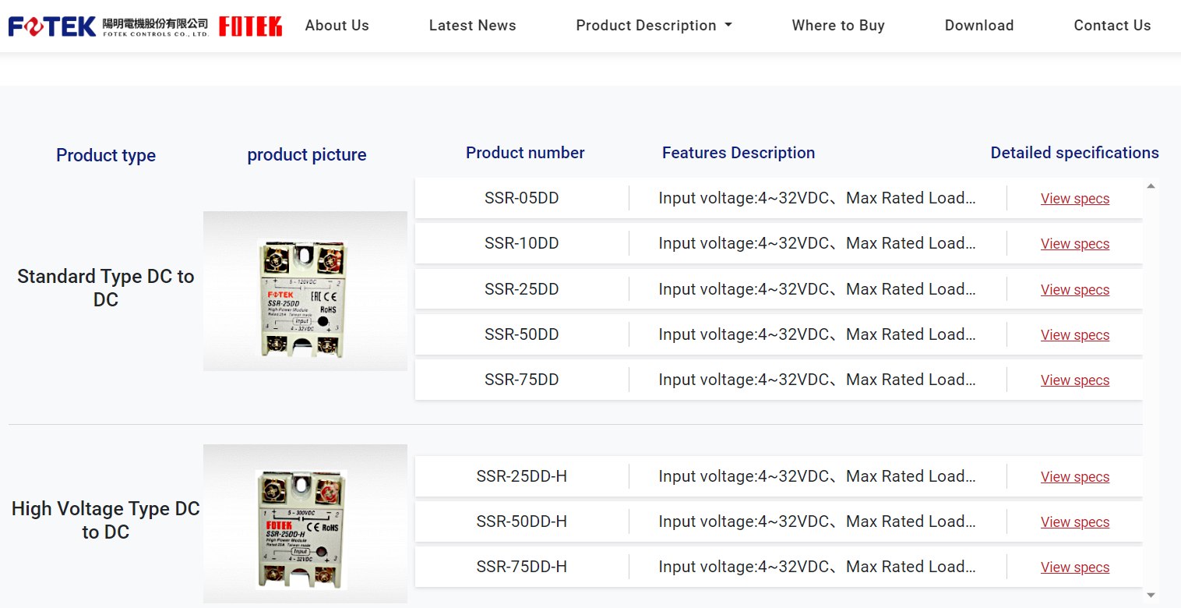Select product number SSR-05DD

coord(522,198)
